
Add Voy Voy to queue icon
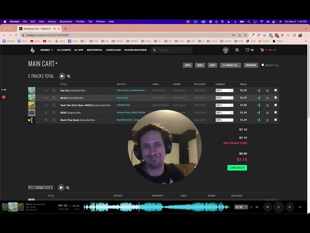(x=54, y=90)
